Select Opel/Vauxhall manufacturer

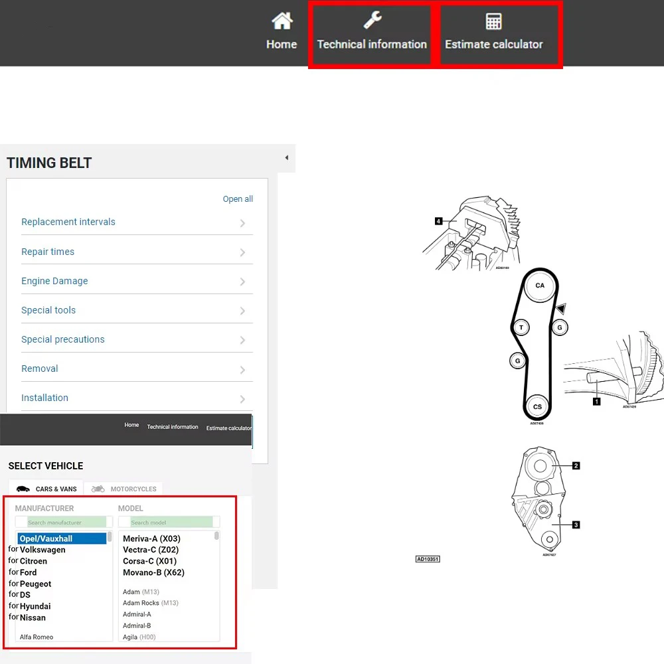[62, 539]
